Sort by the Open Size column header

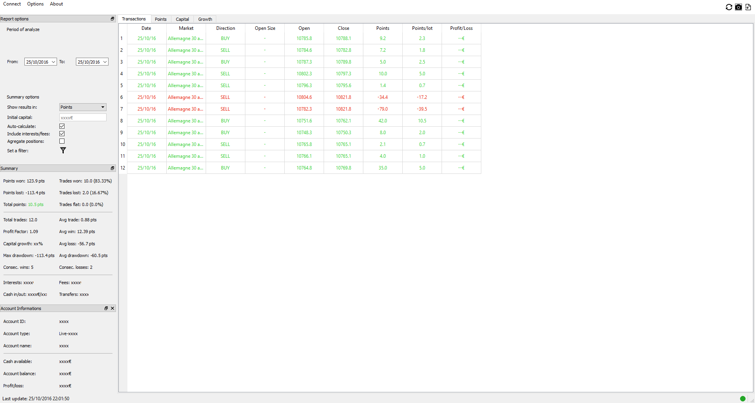click(265, 28)
